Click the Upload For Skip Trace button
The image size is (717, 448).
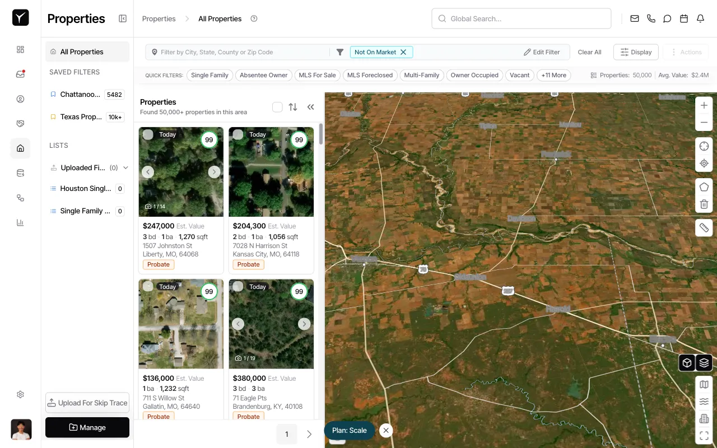click(87, 403)
